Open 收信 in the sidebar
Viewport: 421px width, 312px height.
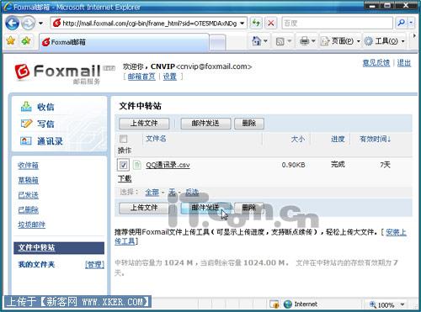45,107
